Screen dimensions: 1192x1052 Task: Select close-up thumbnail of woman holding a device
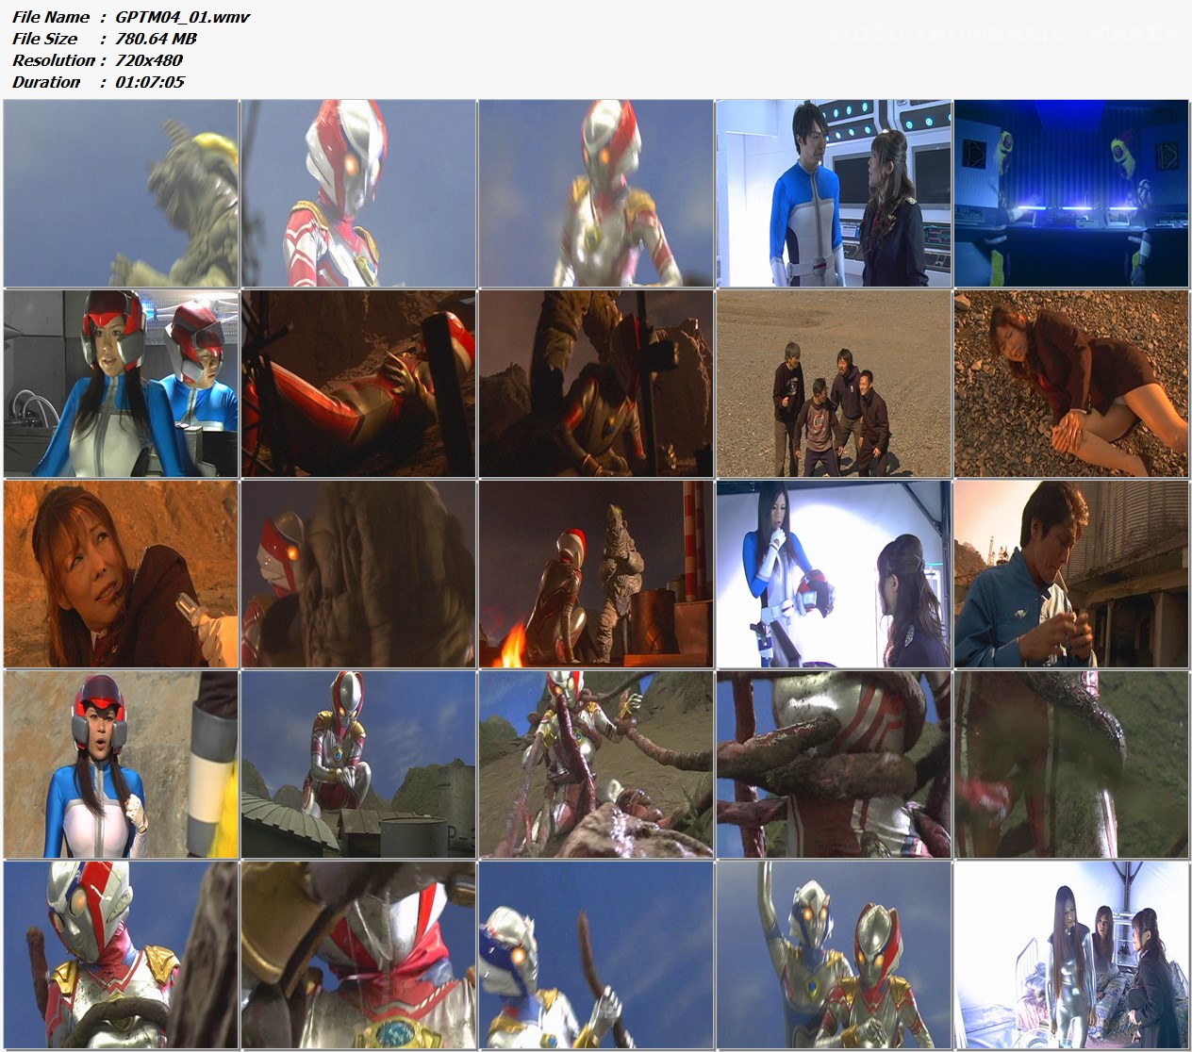(122, 574)
